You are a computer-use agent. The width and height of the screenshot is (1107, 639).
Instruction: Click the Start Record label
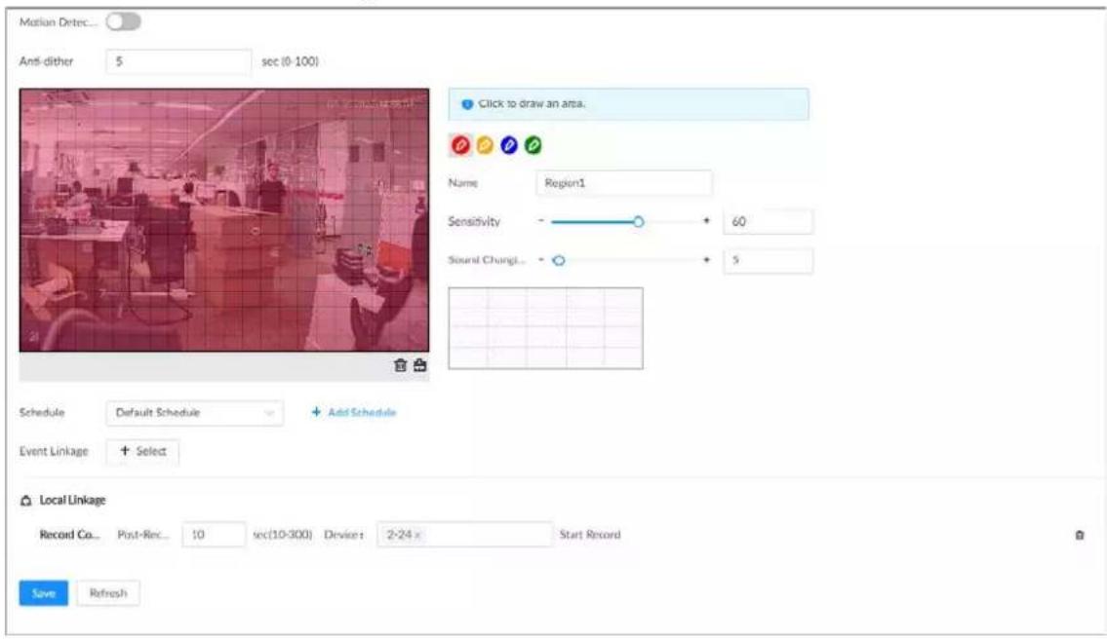(589, 535)
